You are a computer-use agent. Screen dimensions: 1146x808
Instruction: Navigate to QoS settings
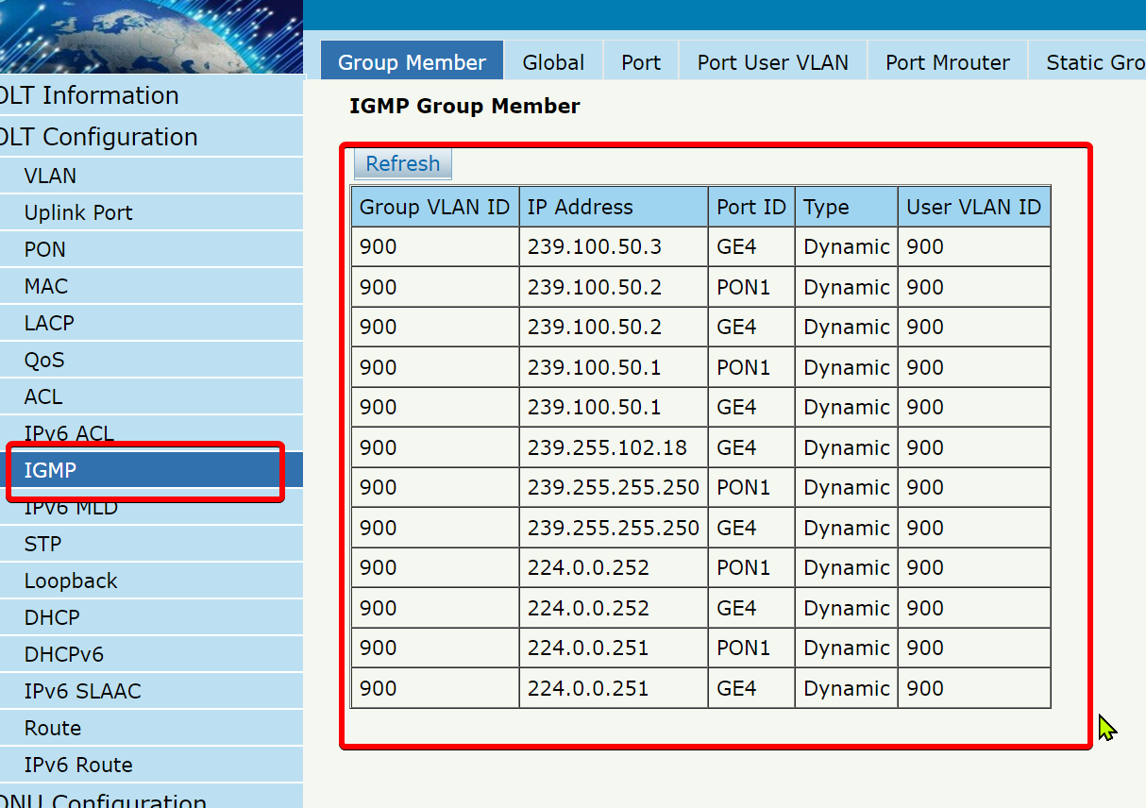[x=44, y=361]
